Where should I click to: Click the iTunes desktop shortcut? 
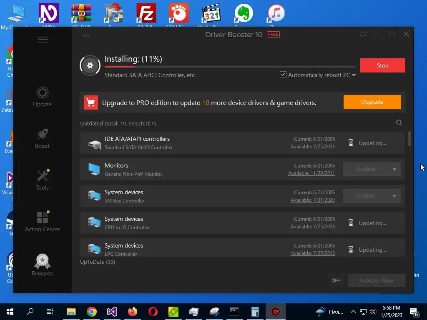click(x=276, y=16)
